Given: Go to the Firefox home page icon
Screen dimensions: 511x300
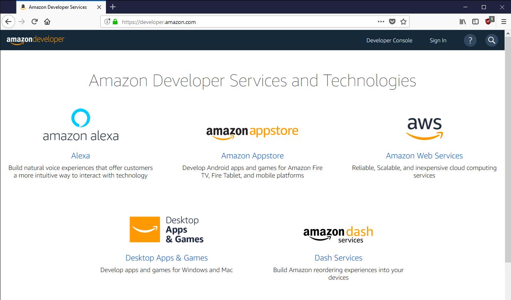Looking at the screenshot, I should click(x=47, y=22).
